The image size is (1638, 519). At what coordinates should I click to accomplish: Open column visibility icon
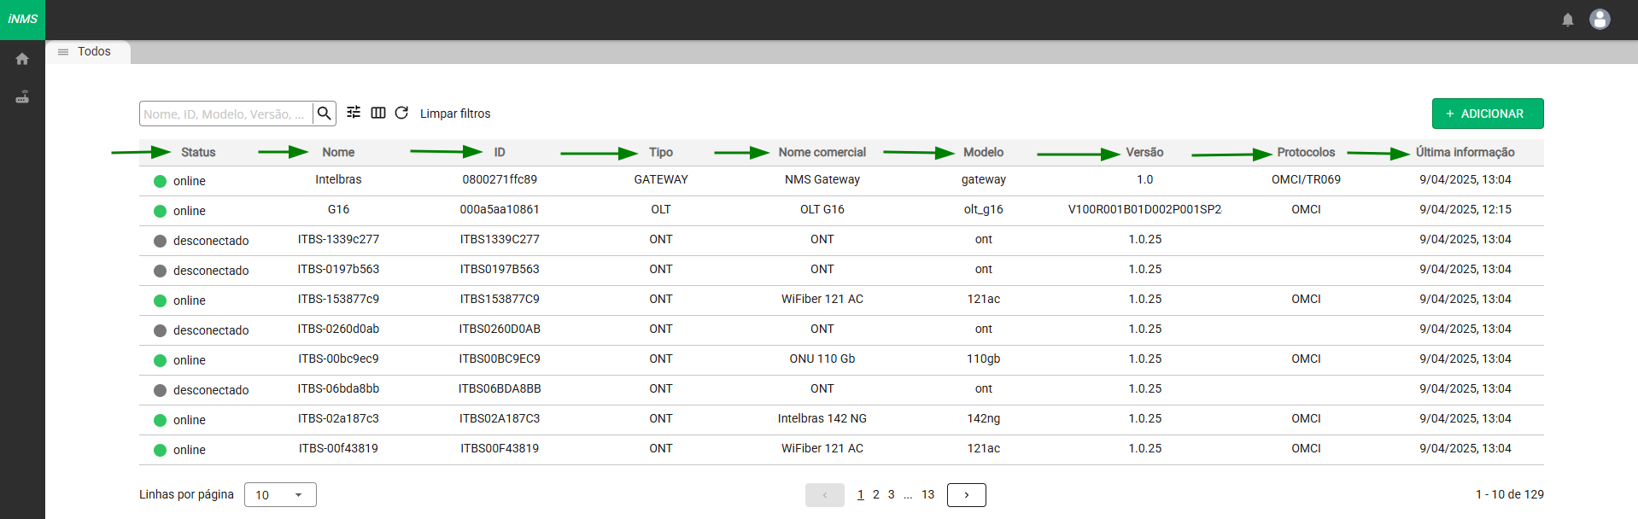pyautogui.click(x=378, y=113)
